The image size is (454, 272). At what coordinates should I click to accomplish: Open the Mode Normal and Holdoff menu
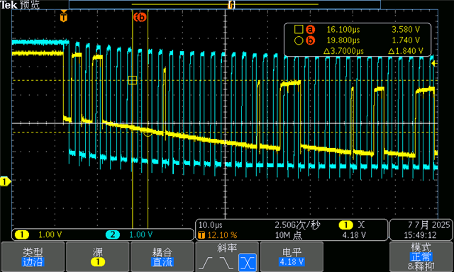(x=421, y=256)
